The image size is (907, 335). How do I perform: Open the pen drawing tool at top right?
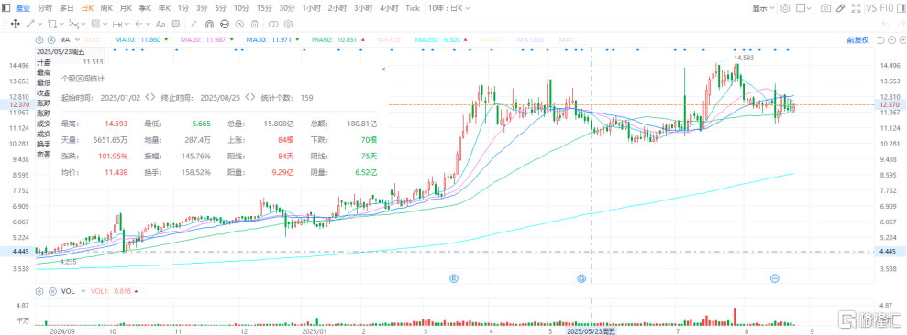(x=840, y=8)
